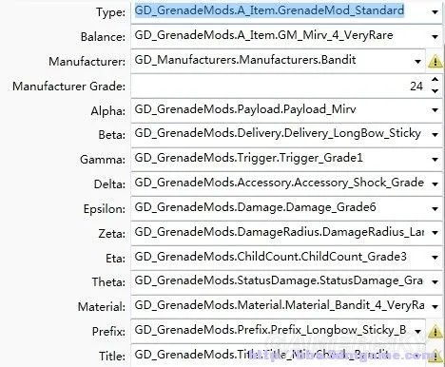This screenshot has width=445, height=367.
Task: Click the warning icon beside Title
Action: (436, 356)
